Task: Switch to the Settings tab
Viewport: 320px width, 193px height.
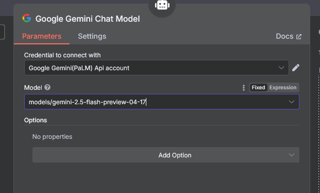Action: 92,36
